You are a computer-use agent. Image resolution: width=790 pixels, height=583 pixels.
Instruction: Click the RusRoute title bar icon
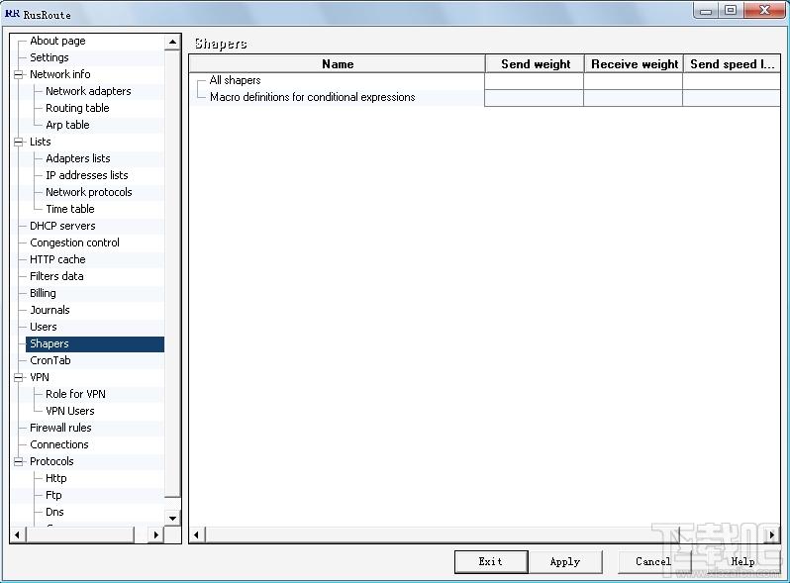tap(12, 14)
